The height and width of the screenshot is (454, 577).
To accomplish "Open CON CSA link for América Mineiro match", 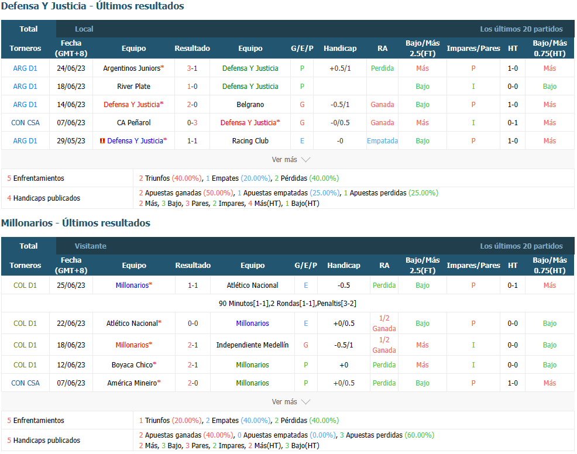I will (25, 383).
